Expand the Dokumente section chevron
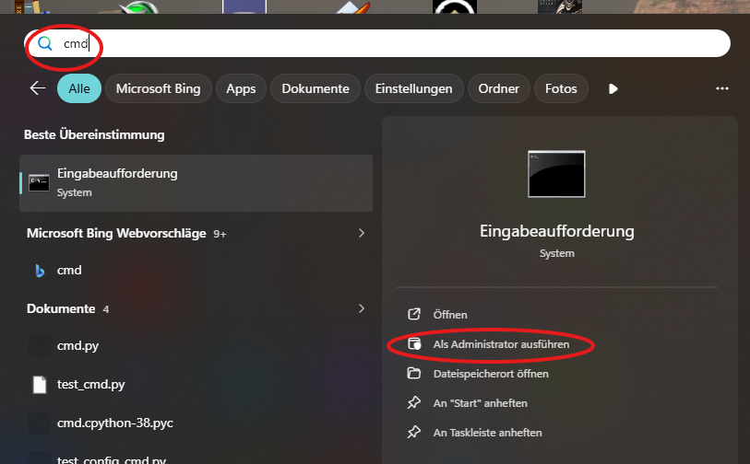 coord(362,308)
